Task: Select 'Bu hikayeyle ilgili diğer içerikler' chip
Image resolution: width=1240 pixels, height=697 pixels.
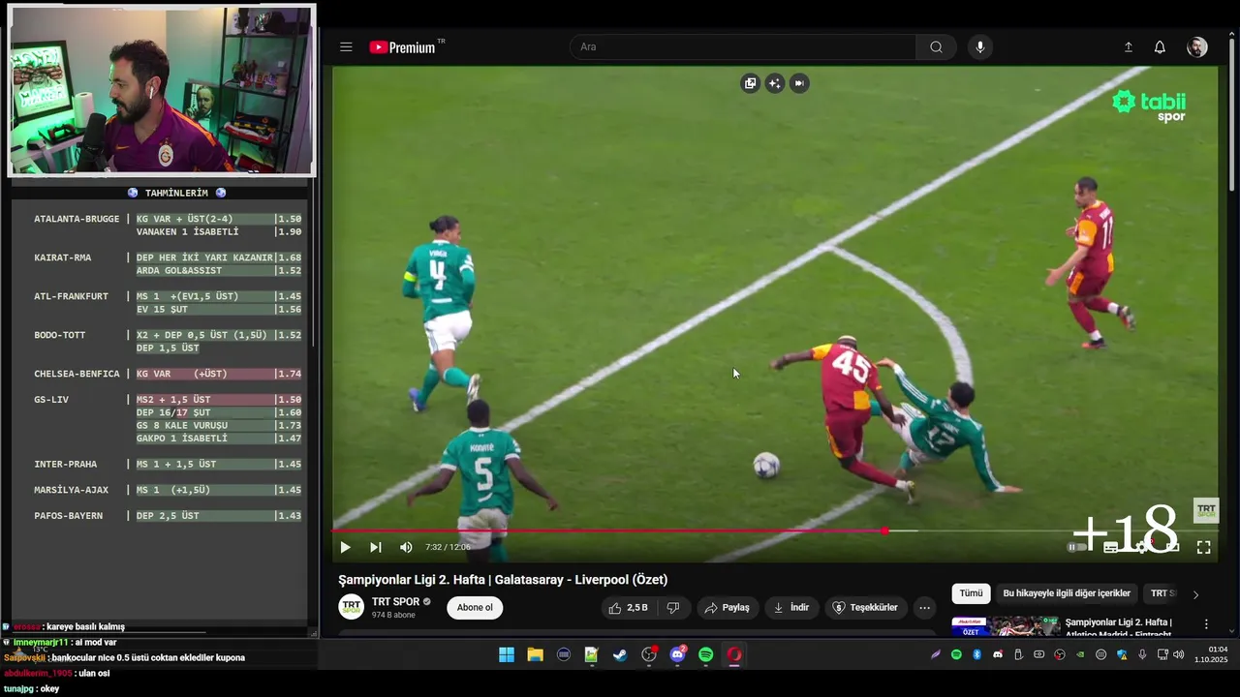Action: point(1067,593)
